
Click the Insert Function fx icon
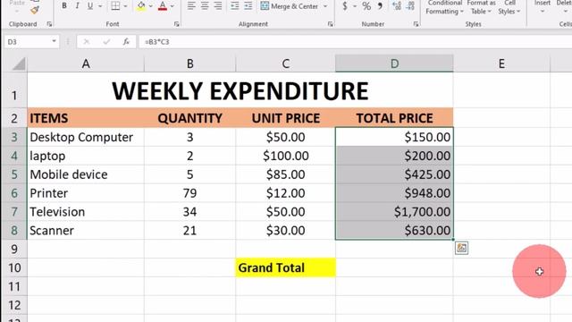pos(126,42)
